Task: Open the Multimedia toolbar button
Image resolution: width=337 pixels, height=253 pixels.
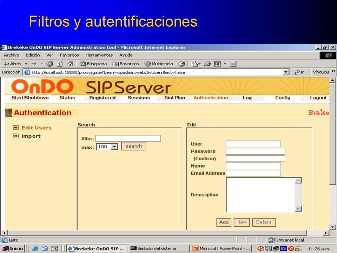Action: pos(159,64)
